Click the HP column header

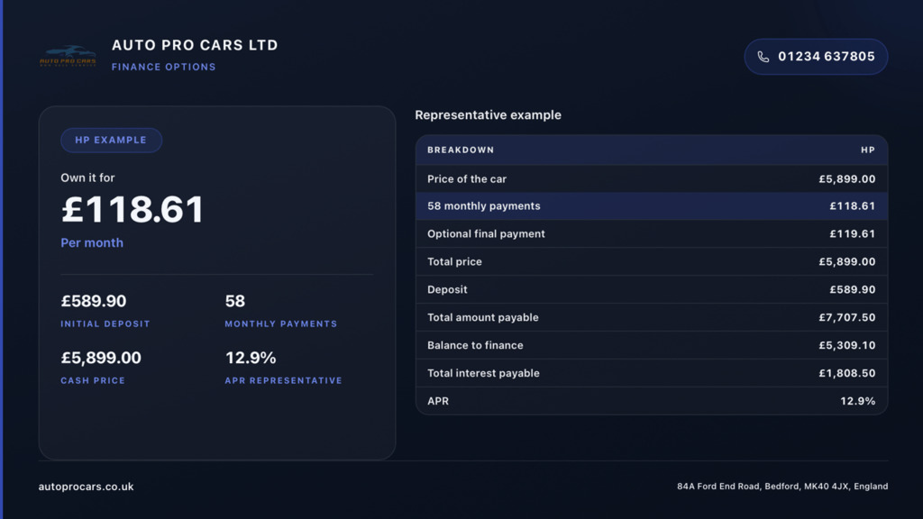[868, 150]
